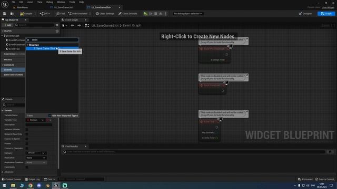Open the Tools menu
This screenshot has width=337, height=189.
72,2
